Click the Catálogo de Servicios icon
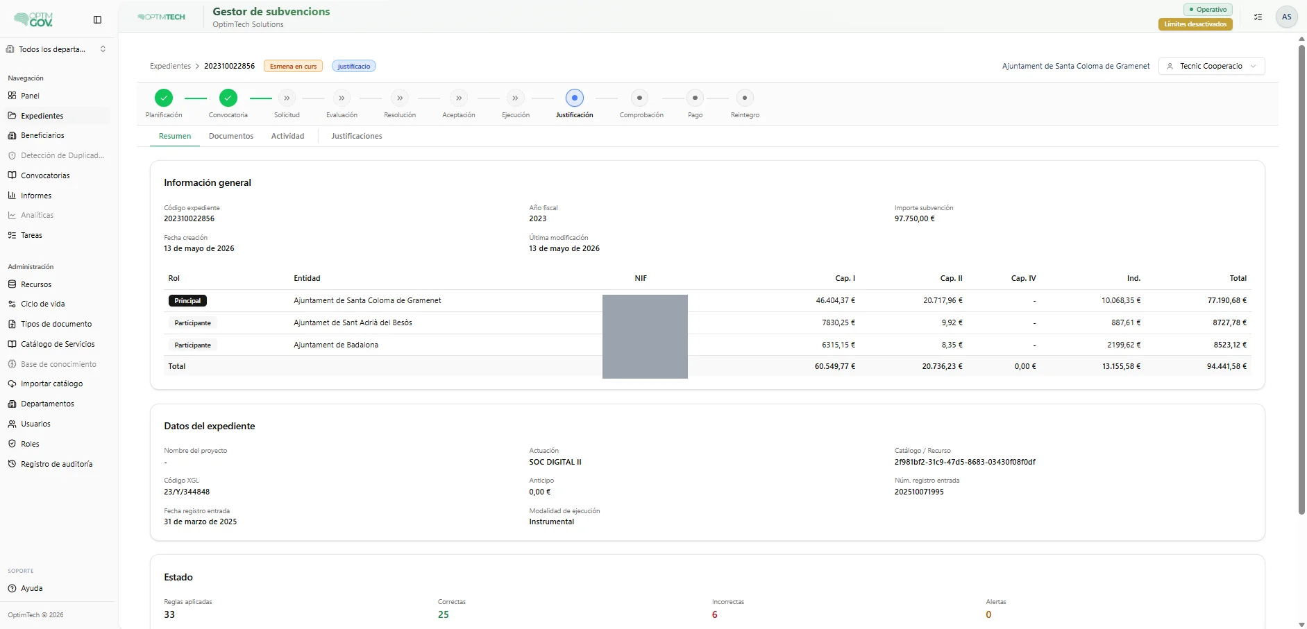Image resolution: width=1307 pixels, height=629 pixels. pos(12,344)
